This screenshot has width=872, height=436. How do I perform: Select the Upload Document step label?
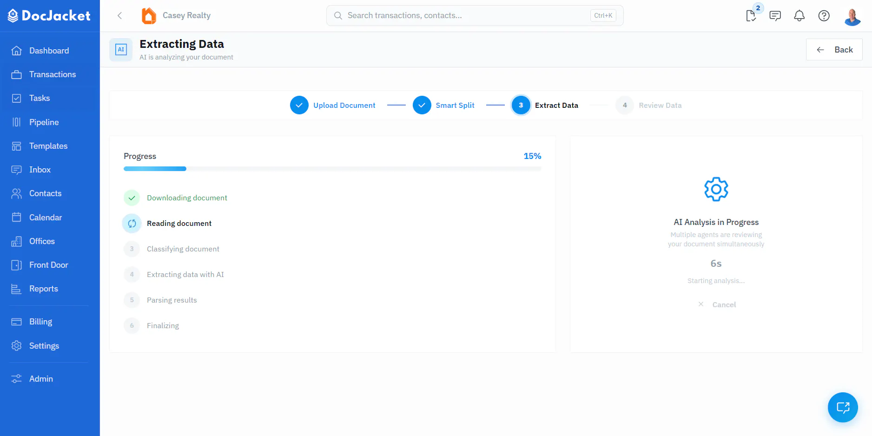[344, 106]
